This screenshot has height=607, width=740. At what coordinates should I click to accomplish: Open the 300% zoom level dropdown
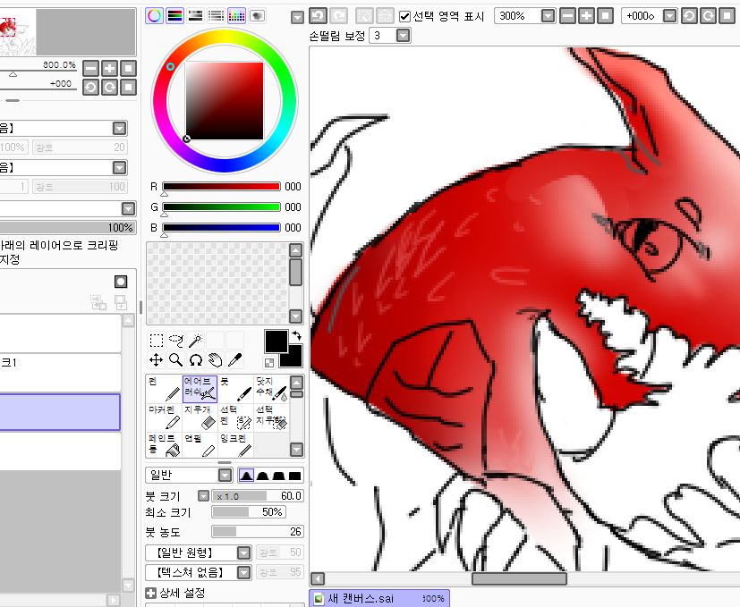click(x=547, y=16)
